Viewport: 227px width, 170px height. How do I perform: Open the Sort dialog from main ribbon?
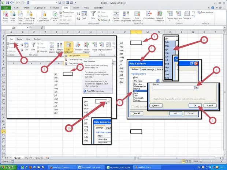pos(84,15)
